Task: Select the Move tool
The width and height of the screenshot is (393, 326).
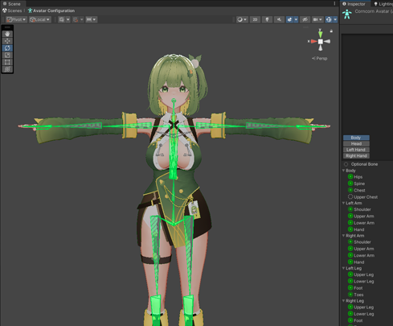Action: [7, 41]
